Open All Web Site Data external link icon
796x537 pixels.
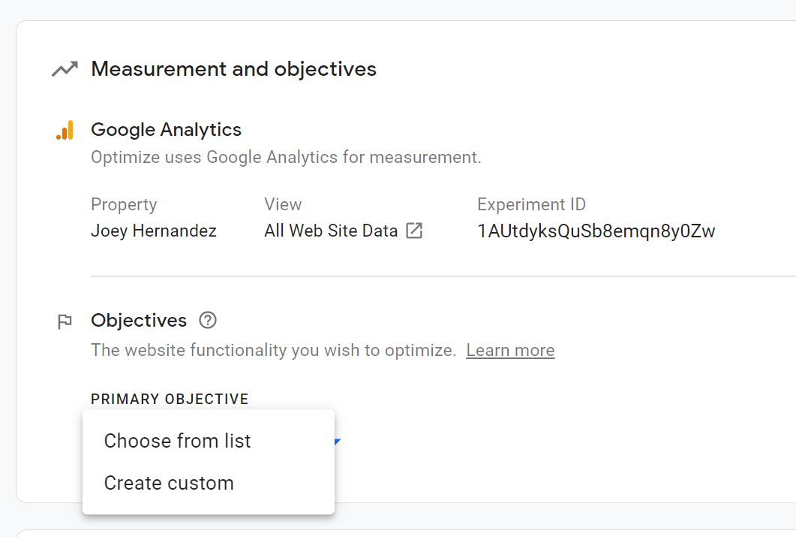(x=414, y=231)
